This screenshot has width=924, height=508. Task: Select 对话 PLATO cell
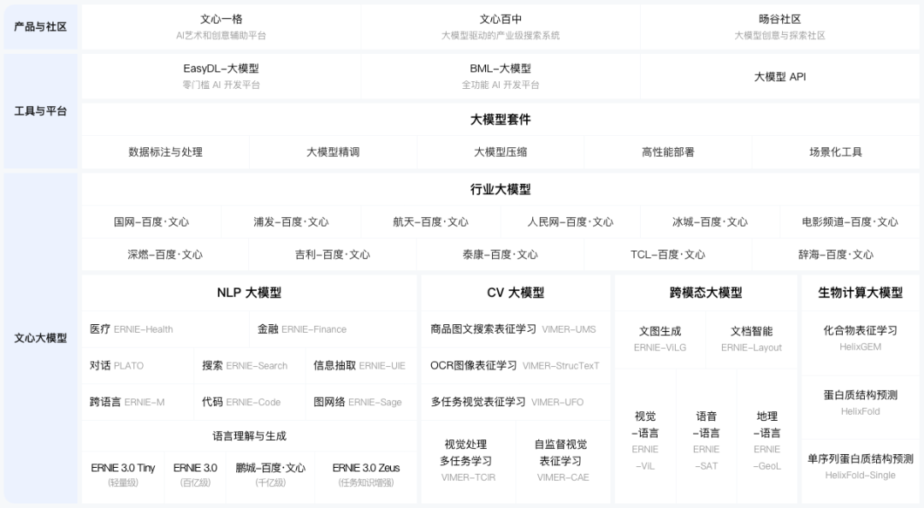[138, 366]
